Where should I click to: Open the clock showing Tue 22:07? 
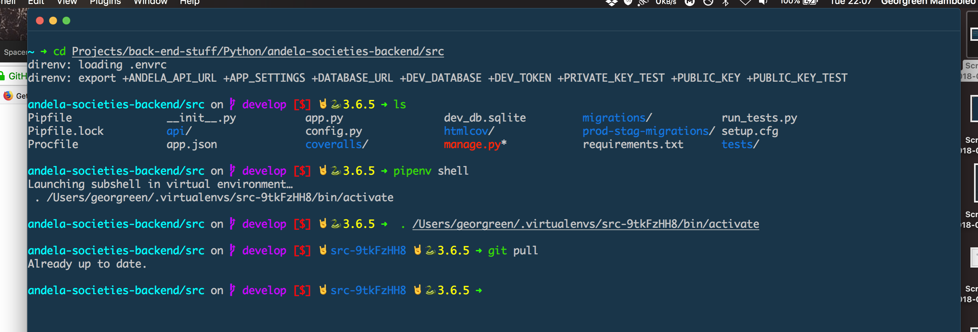tap(850, 2)
